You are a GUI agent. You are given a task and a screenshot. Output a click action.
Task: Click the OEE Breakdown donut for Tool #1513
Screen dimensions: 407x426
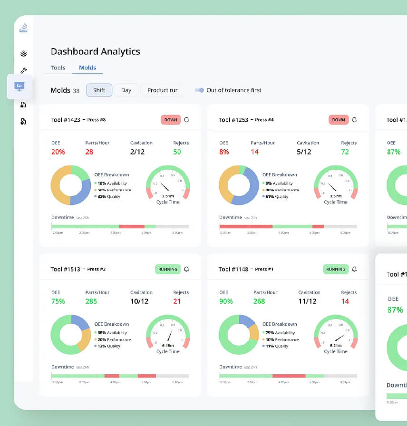pyautogui.click(x=71, y=334)
